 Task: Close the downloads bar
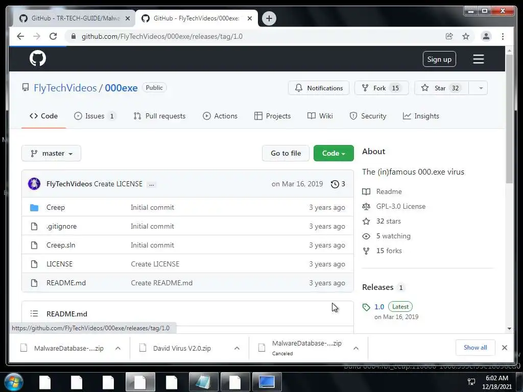504,348
